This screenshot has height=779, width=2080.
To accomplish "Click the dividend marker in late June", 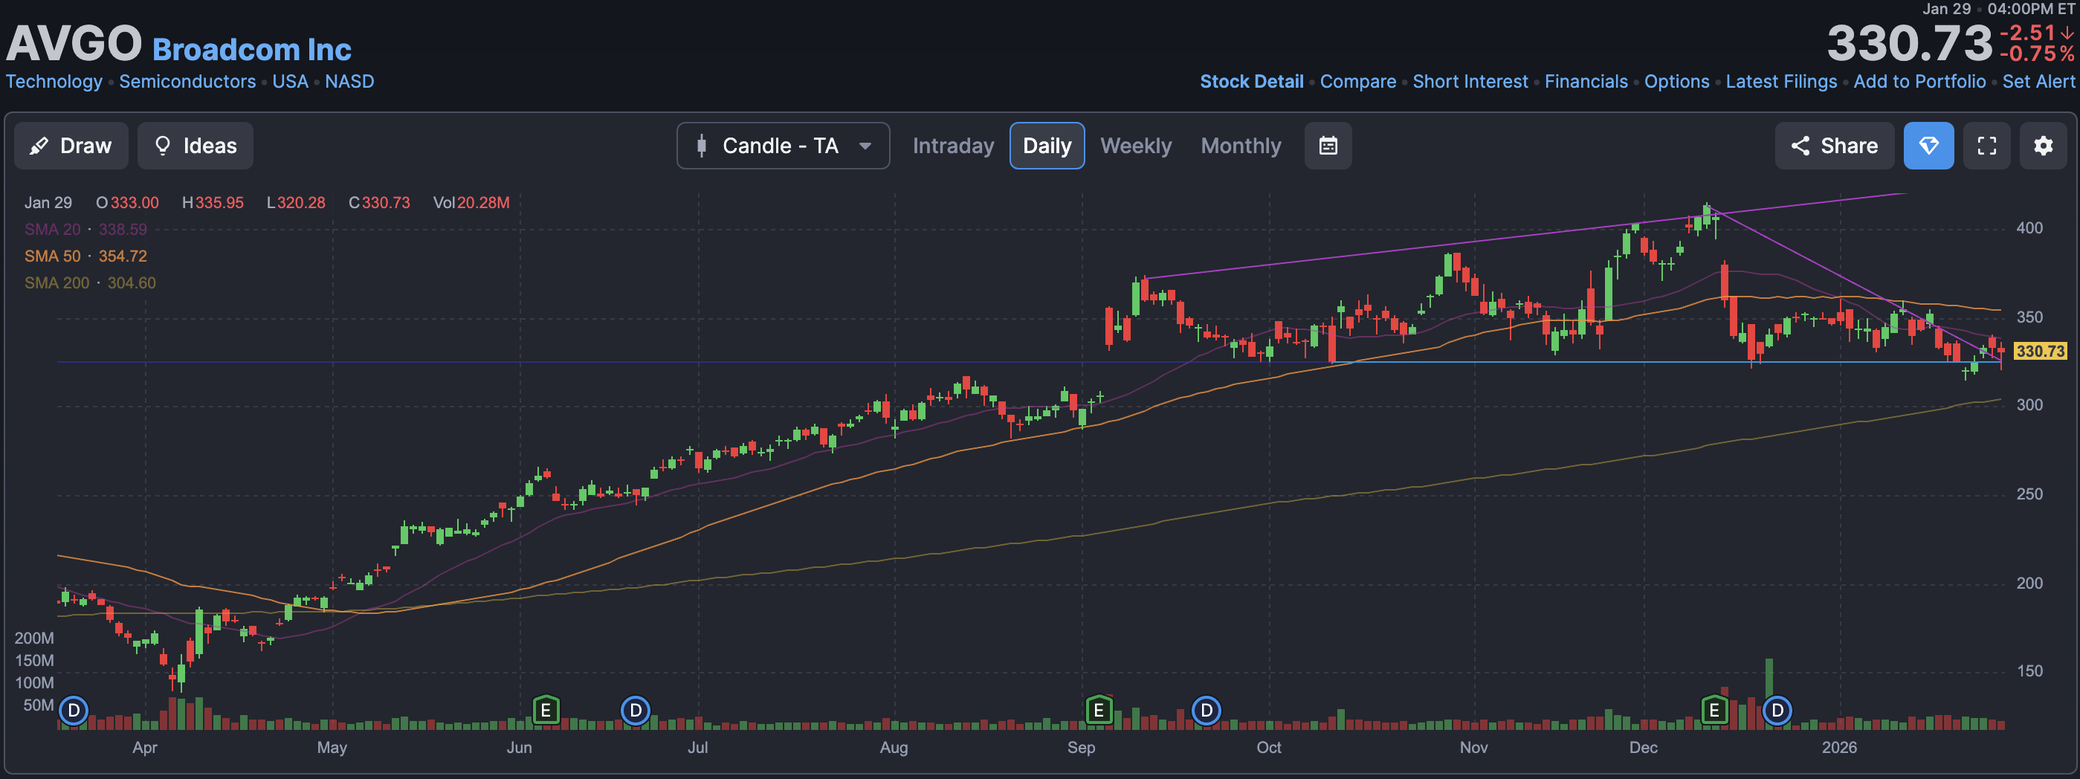I will pos(636,711).
